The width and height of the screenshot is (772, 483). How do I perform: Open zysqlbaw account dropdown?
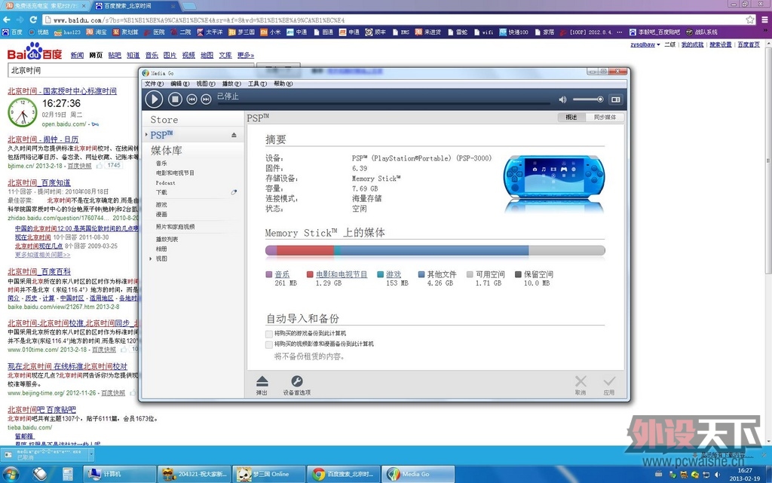tap(645, 44)
